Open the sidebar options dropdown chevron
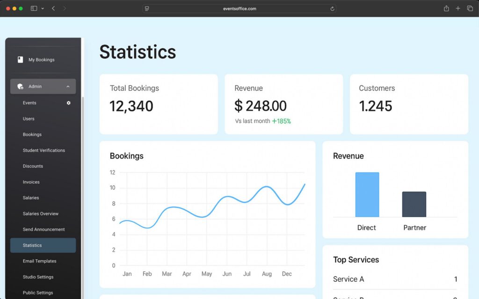The image size is (479, 299). [x=43, y=8]
